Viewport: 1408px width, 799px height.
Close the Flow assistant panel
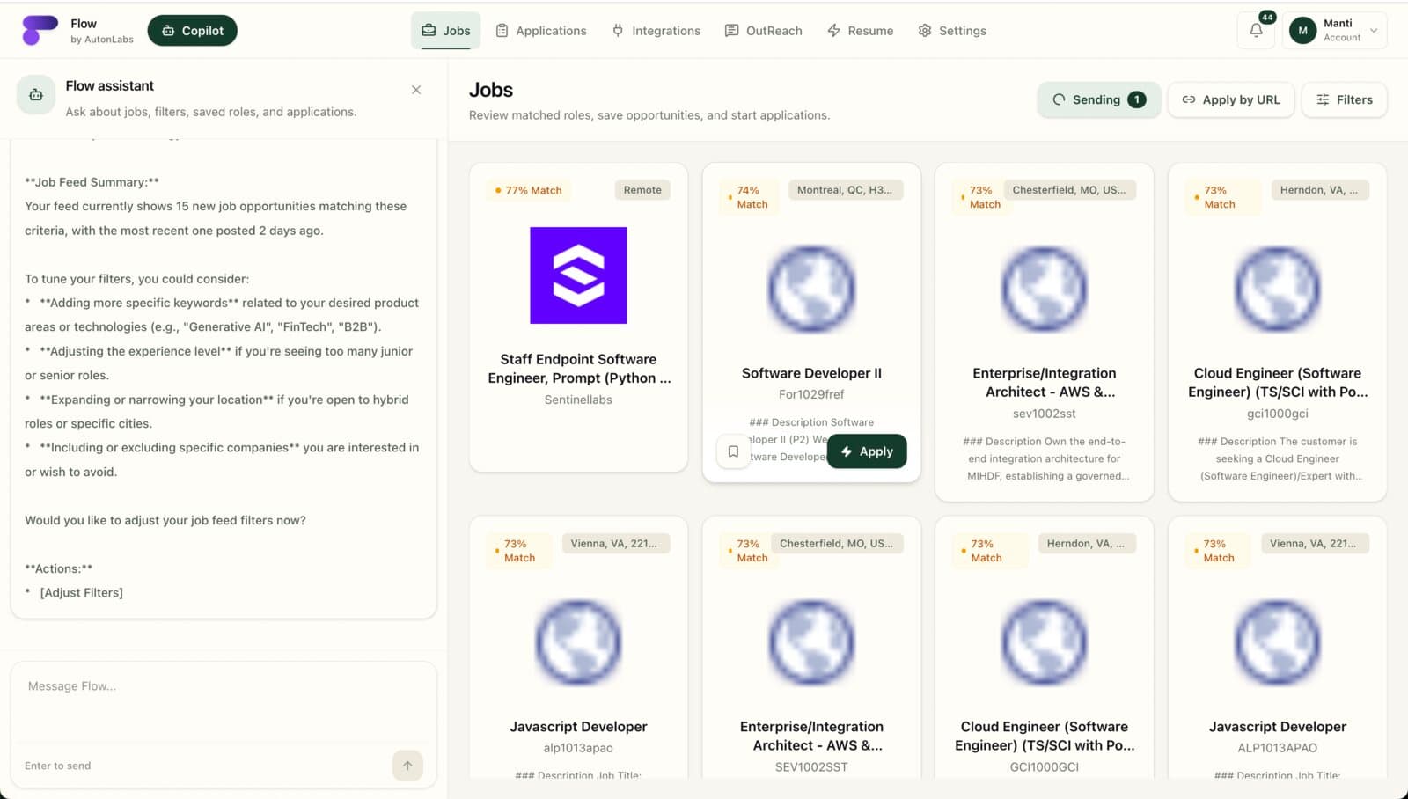coord(416,90)
